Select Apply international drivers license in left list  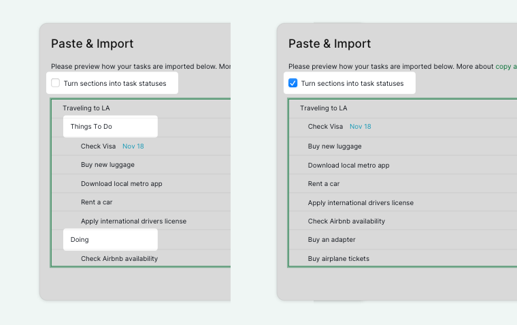(133, 221)
